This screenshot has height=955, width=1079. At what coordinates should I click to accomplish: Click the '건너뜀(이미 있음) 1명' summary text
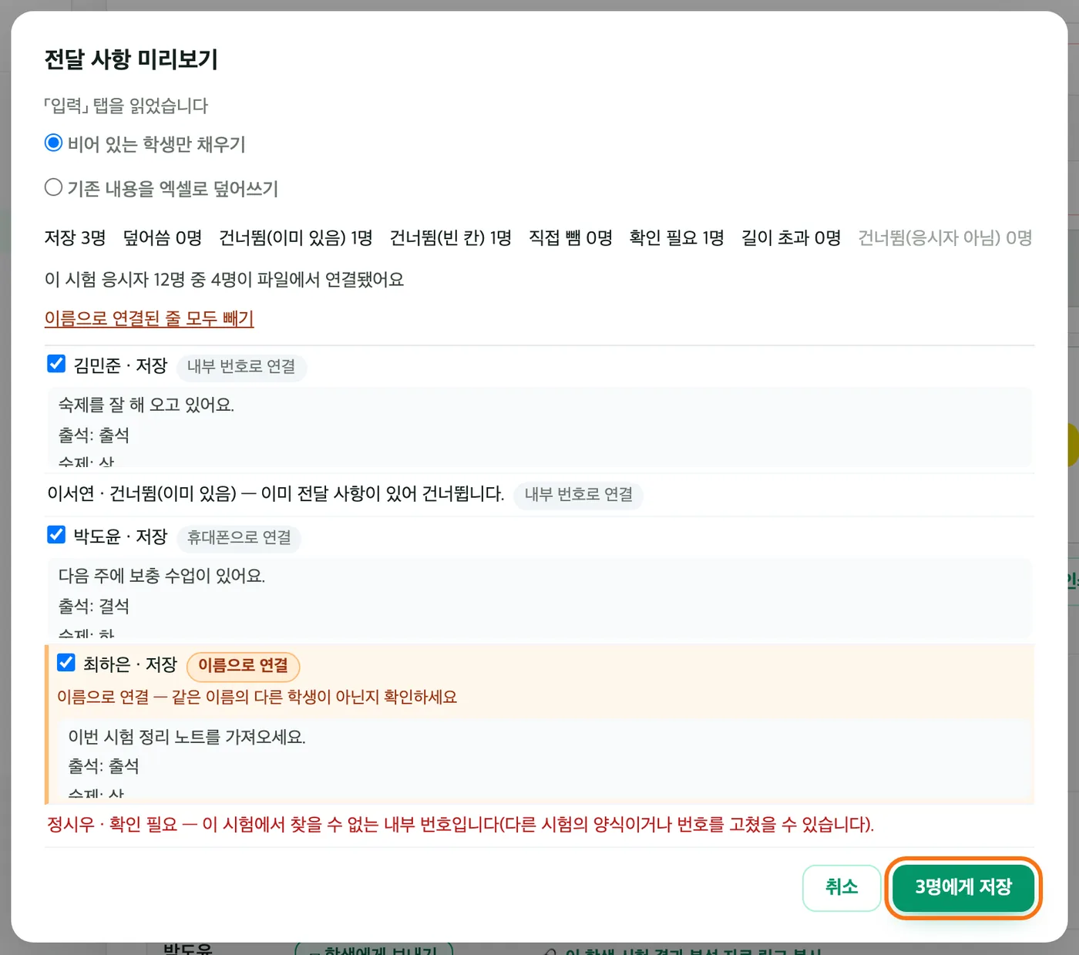pyautogui.click(x=296, y=238)
